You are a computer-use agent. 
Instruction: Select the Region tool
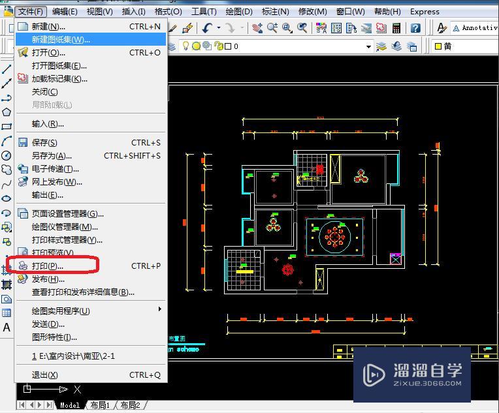(7, 299)
